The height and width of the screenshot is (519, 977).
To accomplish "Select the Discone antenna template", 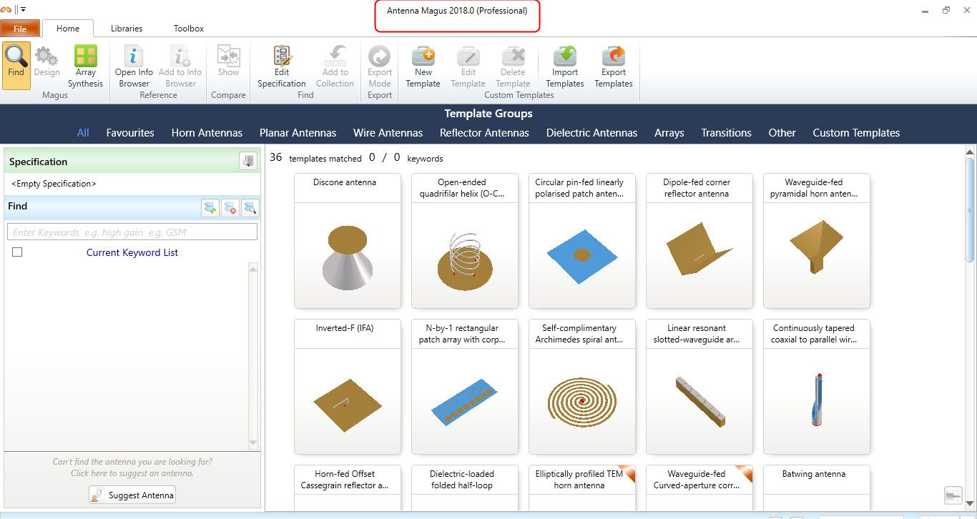I will coord(348,241).
